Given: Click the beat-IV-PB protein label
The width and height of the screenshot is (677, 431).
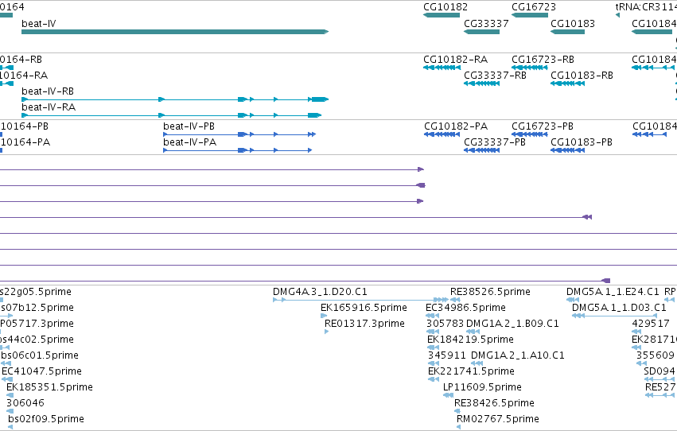Looking at the screenshot, I should [x=189, y=126].
